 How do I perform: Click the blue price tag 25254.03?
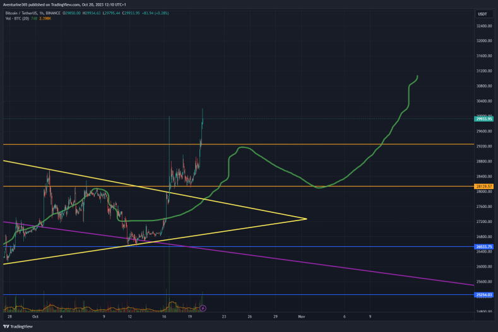coord(483,295)
